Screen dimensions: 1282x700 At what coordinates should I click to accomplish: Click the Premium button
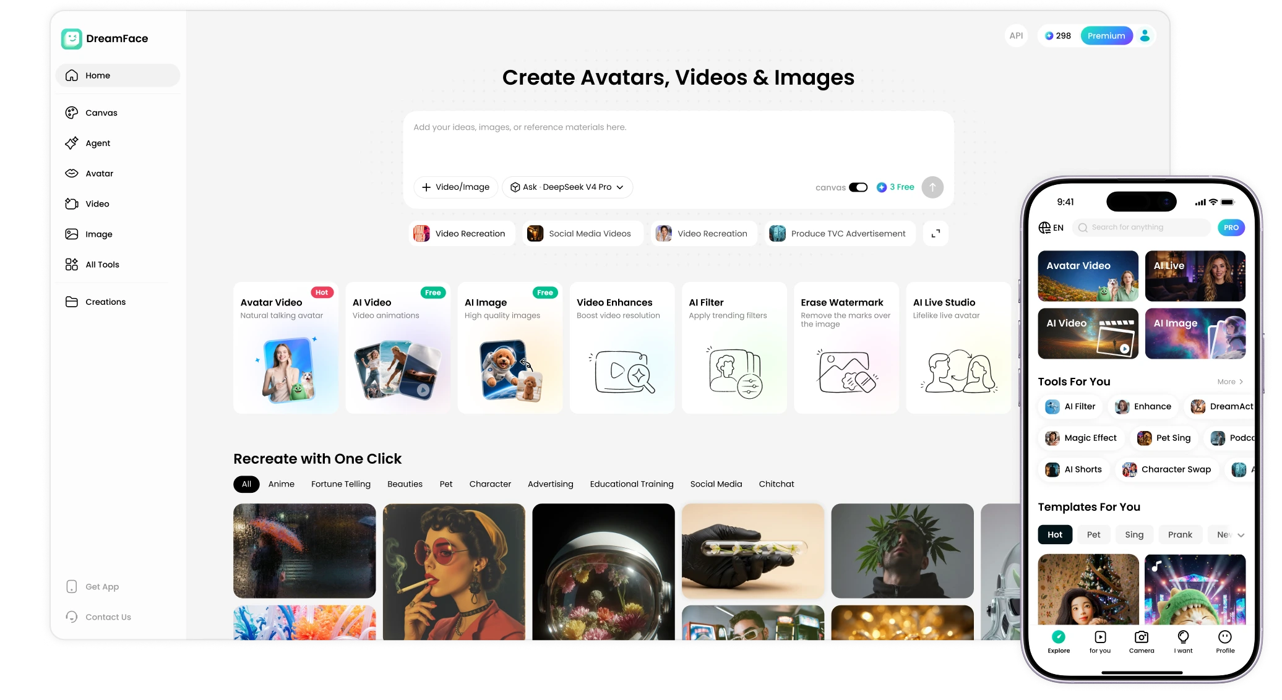point(1106,36)
